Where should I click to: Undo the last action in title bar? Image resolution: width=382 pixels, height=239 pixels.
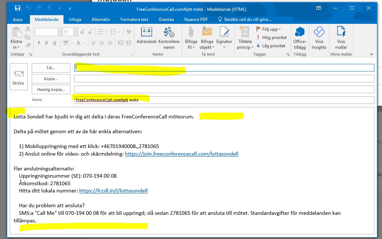pyautogui.click(x=28, y=8)
